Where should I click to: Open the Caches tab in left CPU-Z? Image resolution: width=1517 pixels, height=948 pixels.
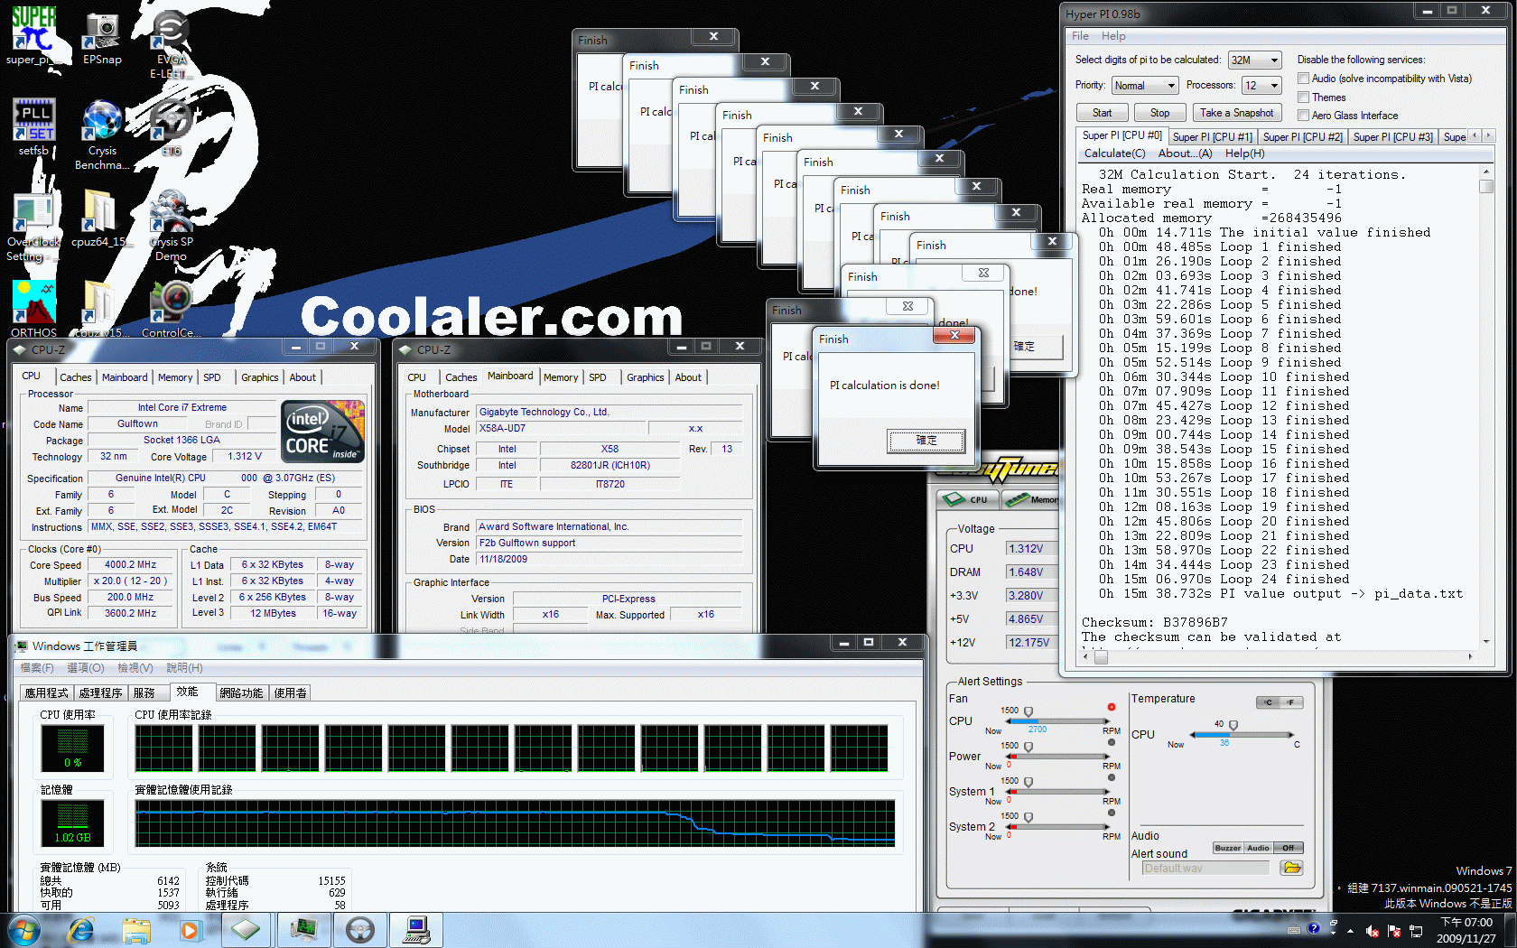click(x=76, y=377)
